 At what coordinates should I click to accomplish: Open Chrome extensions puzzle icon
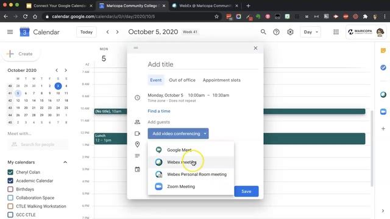tap(365, 16)
